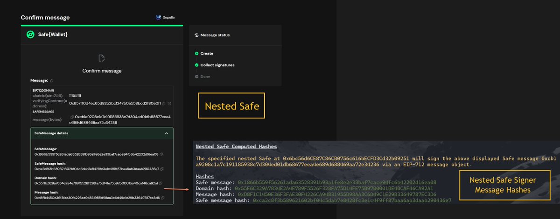The height and width of the screenshot is (219, 560).
Task: Click terminal Safe message hash 0xca2c8f3b
Action: [x=352, y=200]
